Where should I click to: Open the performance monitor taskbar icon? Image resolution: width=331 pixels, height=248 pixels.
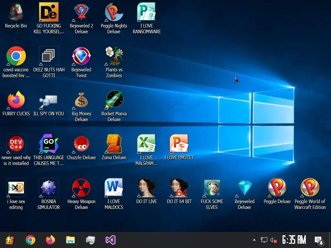pos(91,240)
